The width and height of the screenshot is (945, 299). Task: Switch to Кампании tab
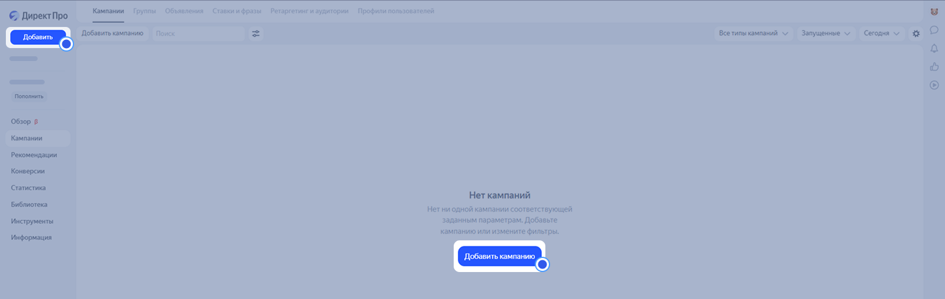(108, 11)
